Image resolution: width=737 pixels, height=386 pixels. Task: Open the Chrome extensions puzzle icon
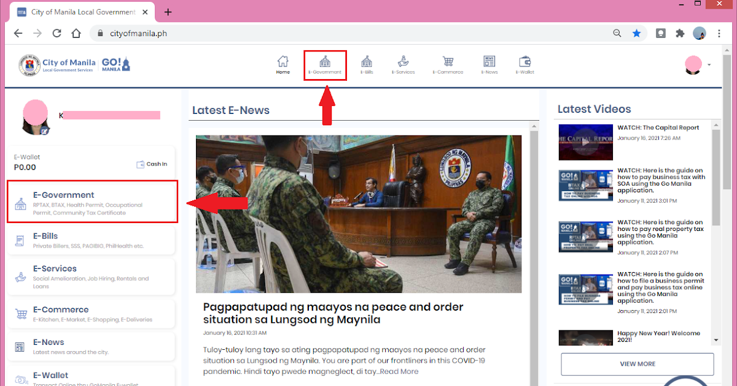tap(680, 32)
